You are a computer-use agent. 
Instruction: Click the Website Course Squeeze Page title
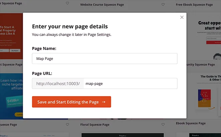click(102, 5)
